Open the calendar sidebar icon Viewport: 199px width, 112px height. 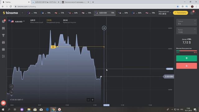[3, 49]
